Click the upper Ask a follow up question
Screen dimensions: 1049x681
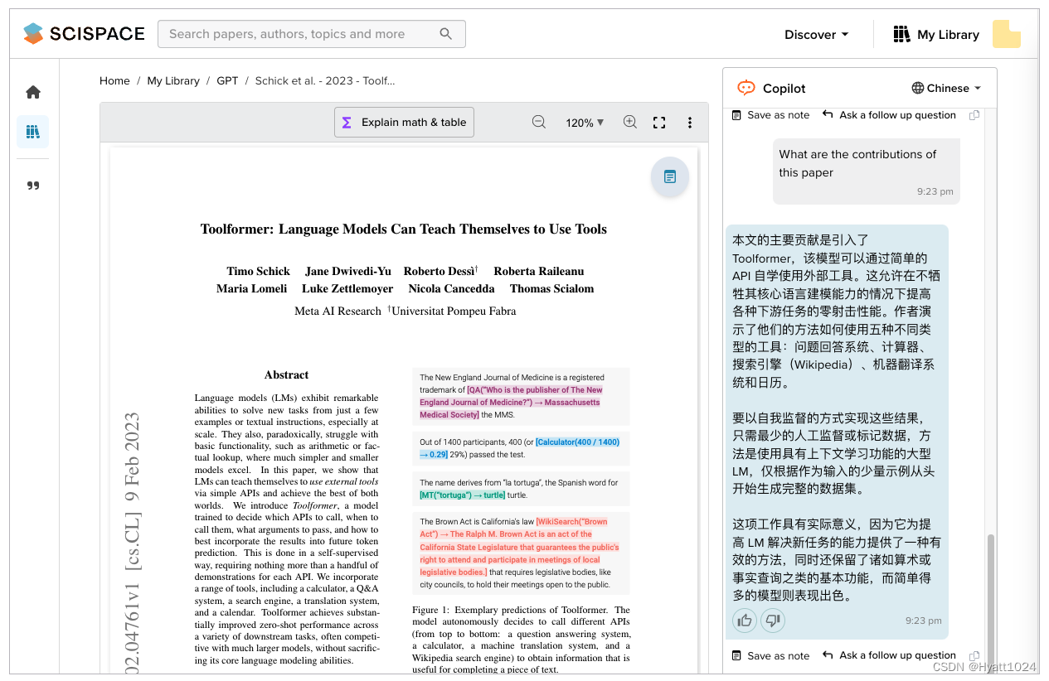point(889,115)
